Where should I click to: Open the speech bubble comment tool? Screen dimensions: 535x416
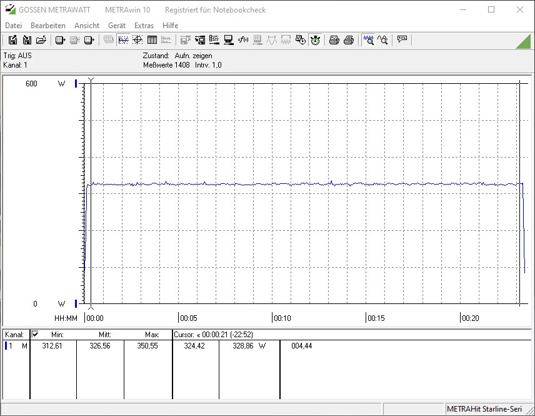point(402,40)
